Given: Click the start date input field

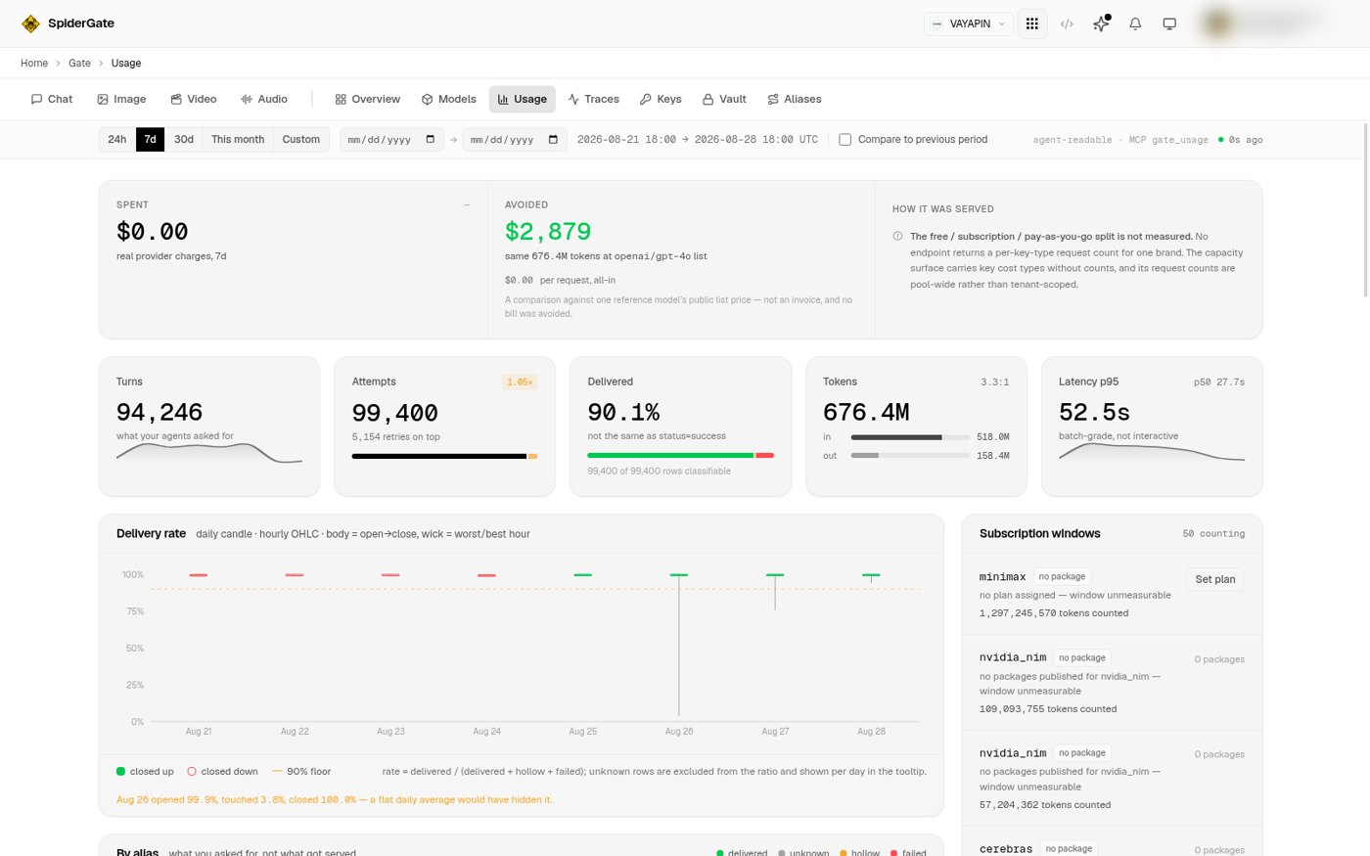Looking at the screenshot, I should coord(391,140).
